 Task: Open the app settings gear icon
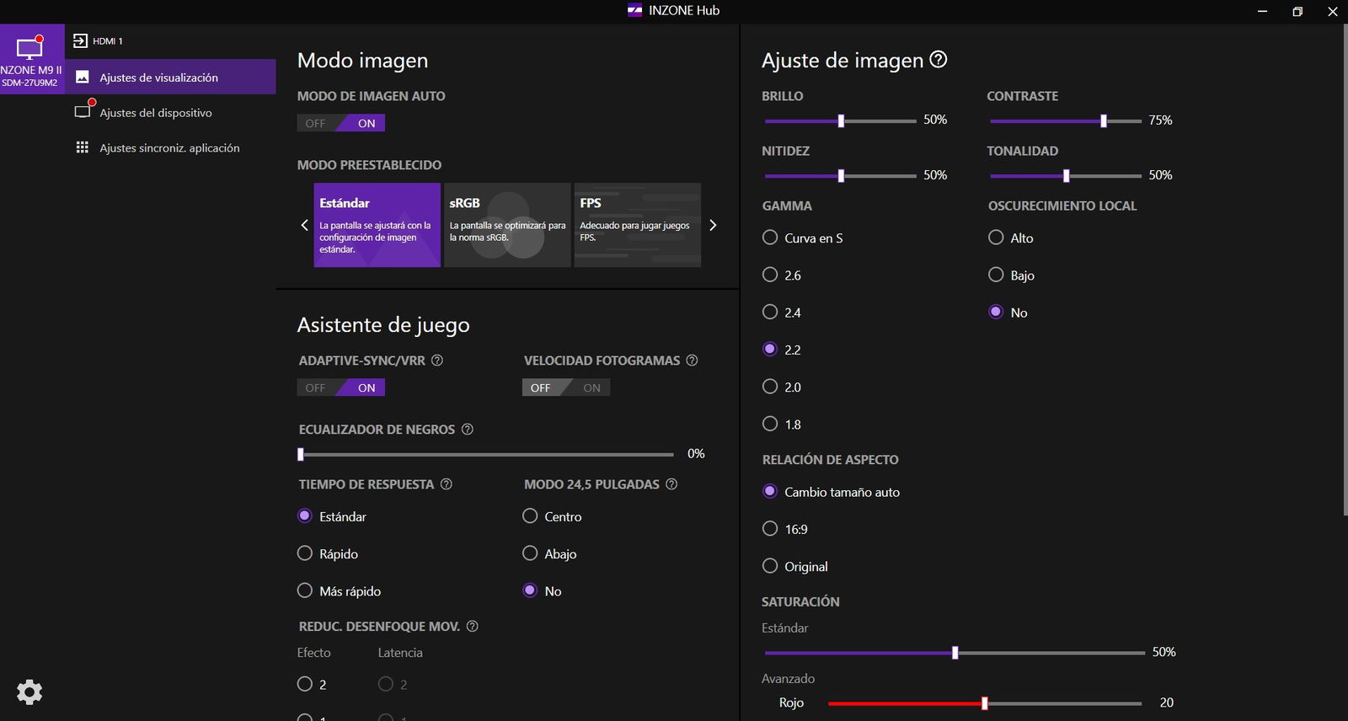tap(29, 692)
